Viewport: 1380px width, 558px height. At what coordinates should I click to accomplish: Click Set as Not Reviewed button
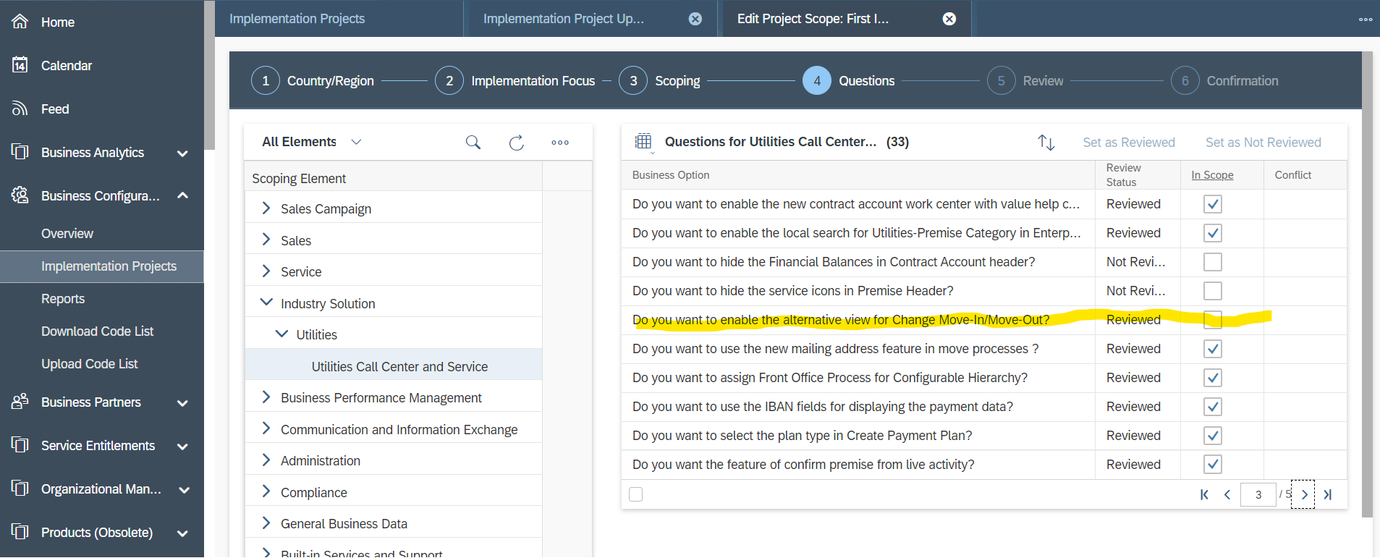[1263, 143]
